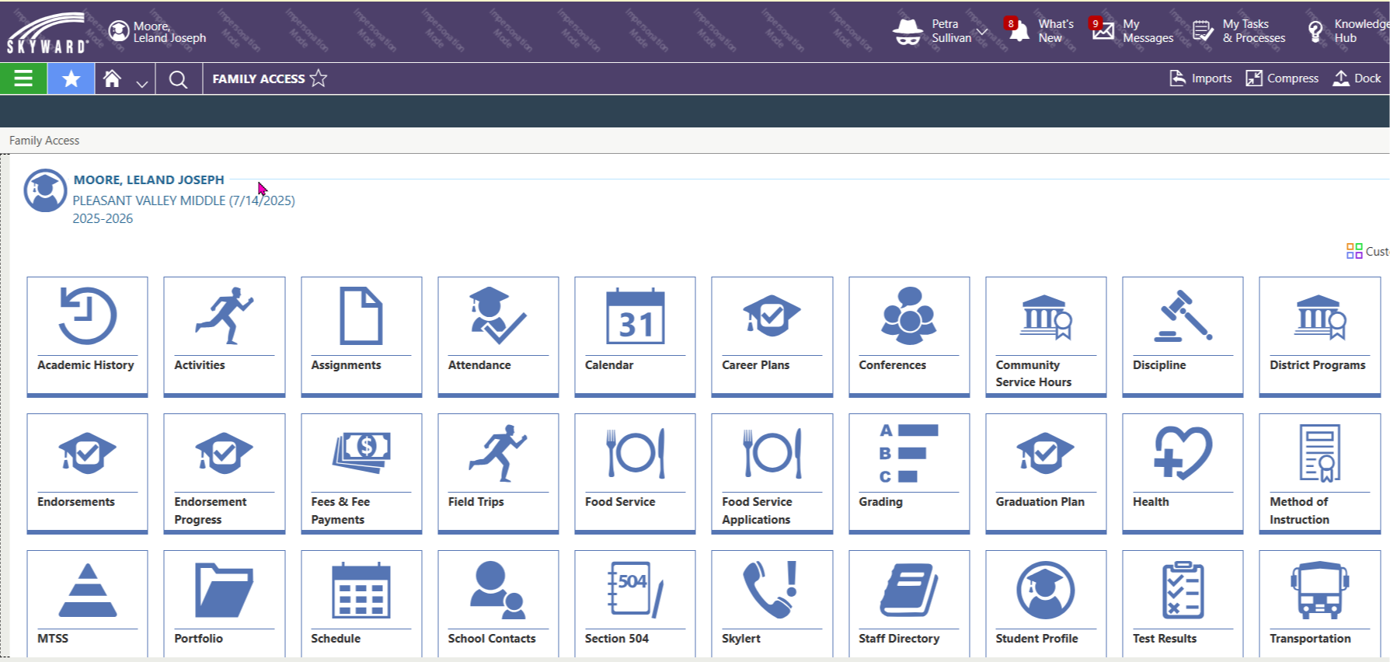The height and width of the screenshot is (662, 1390).
Task: Click the Family Access breadcrumb
Action: pos(44,141)
